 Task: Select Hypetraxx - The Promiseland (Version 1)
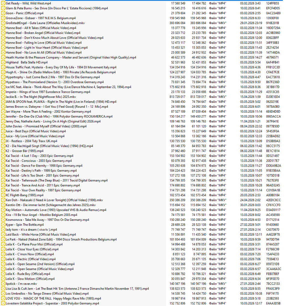coord(55,82)
